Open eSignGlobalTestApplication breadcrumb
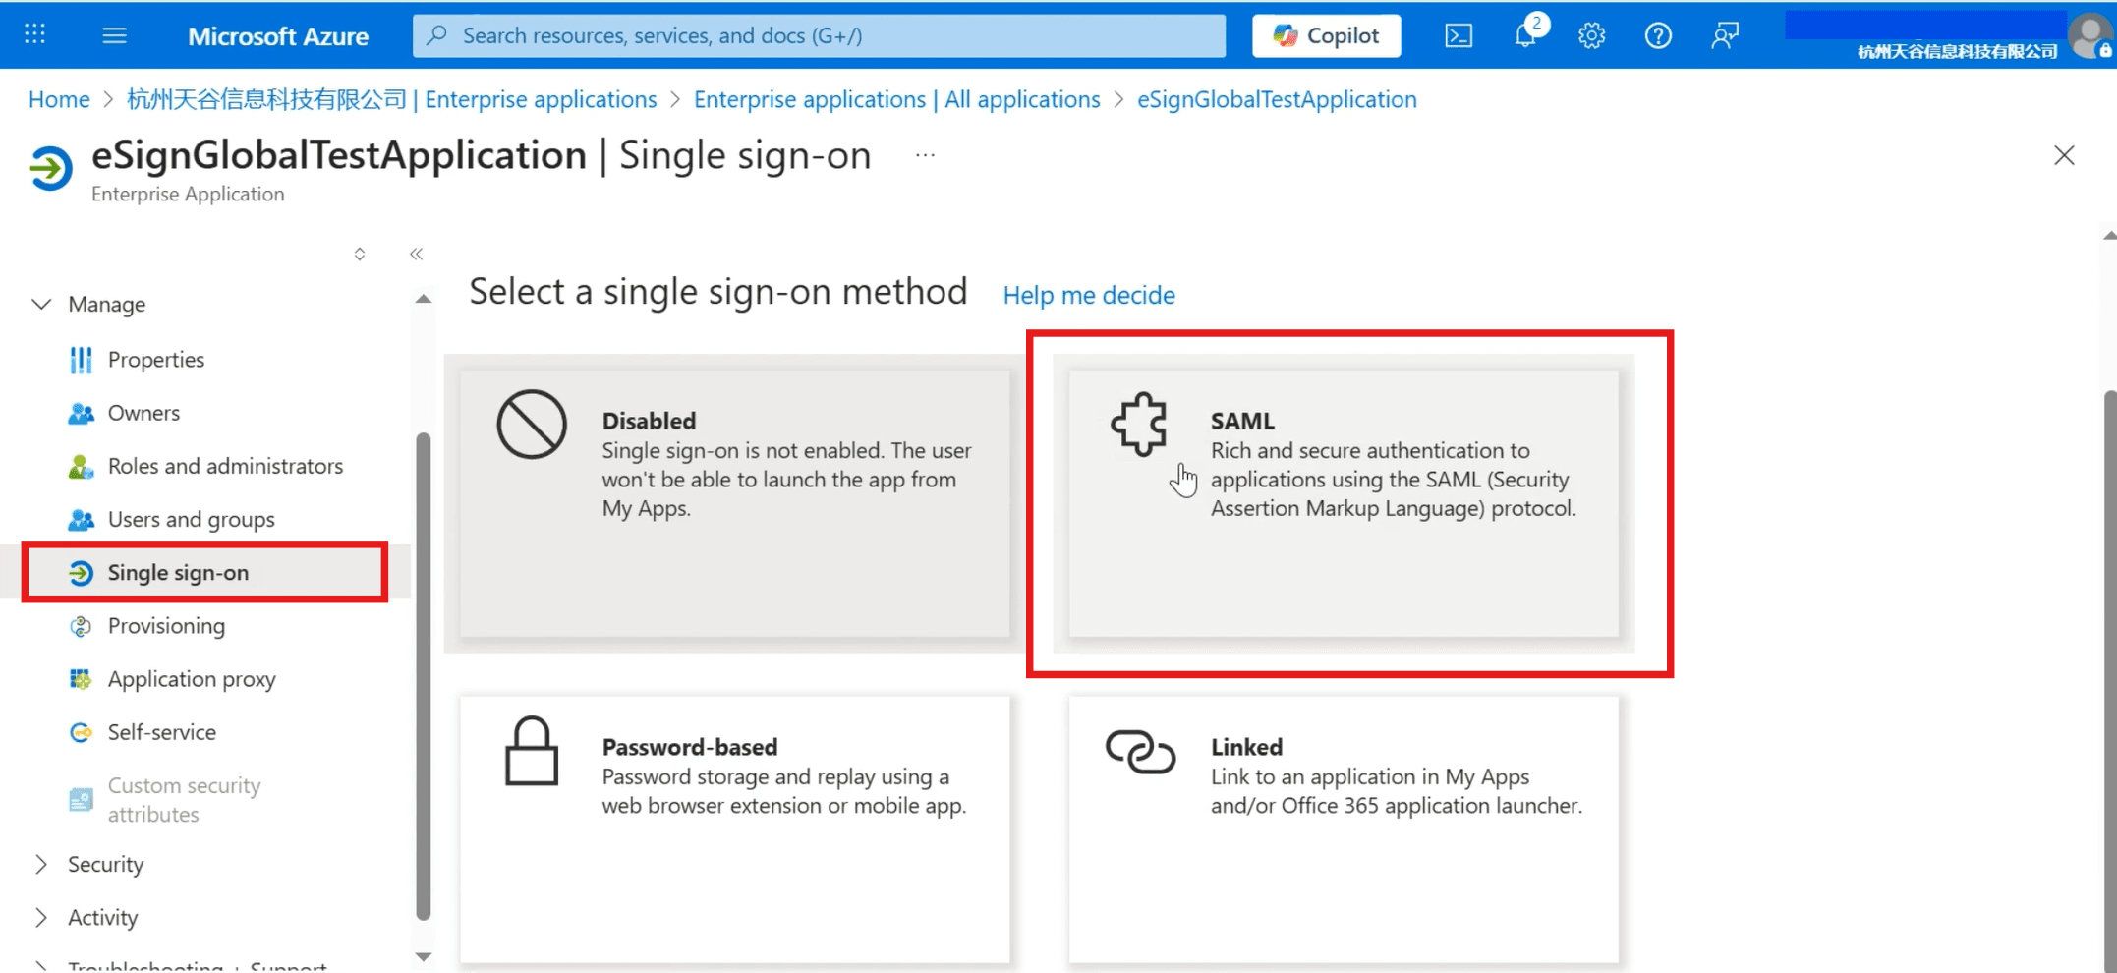Screen dimensions: 2117x973 click(1277, 99)
